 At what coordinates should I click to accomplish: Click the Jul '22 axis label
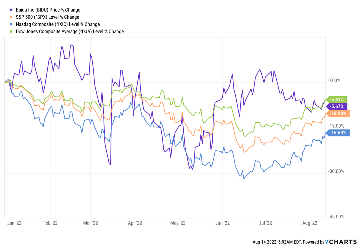click(265, 223)
